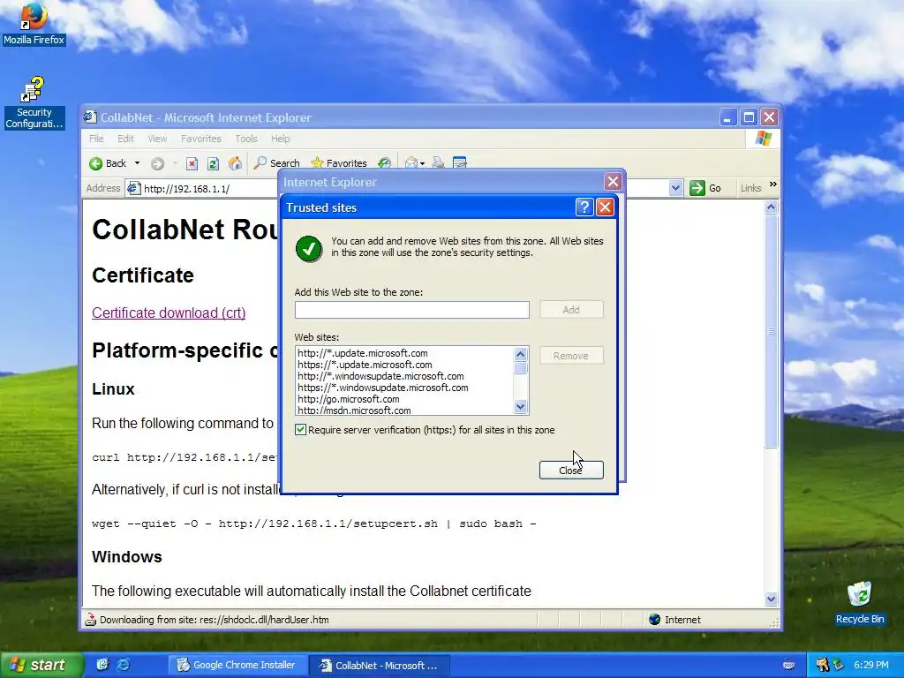Open the File menu
The width and height of the screenshot is (904, 678).
point(96,139)
